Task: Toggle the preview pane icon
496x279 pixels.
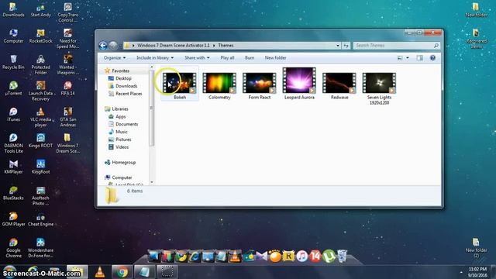Action: 419,58
